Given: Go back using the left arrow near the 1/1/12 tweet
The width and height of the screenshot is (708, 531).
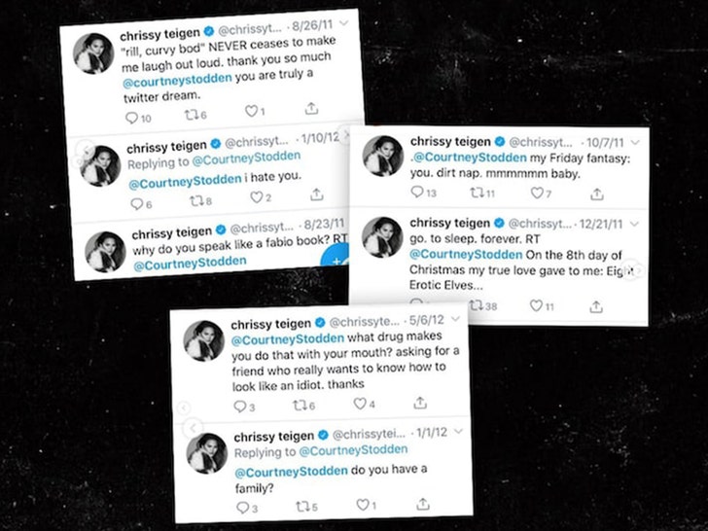Looking at the screenshot, I should pos(194,428).
